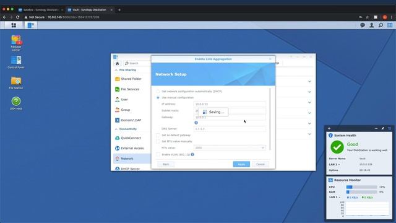This screenshot has height=223, width=396.
Task: Go to Control Panel home icon
Action: point(117,63)
